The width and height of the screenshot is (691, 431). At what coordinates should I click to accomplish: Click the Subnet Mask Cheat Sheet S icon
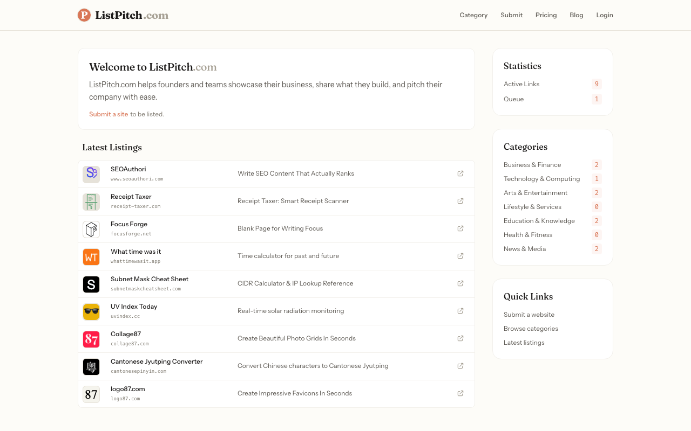pyautogui.click(x=91, y=284)
